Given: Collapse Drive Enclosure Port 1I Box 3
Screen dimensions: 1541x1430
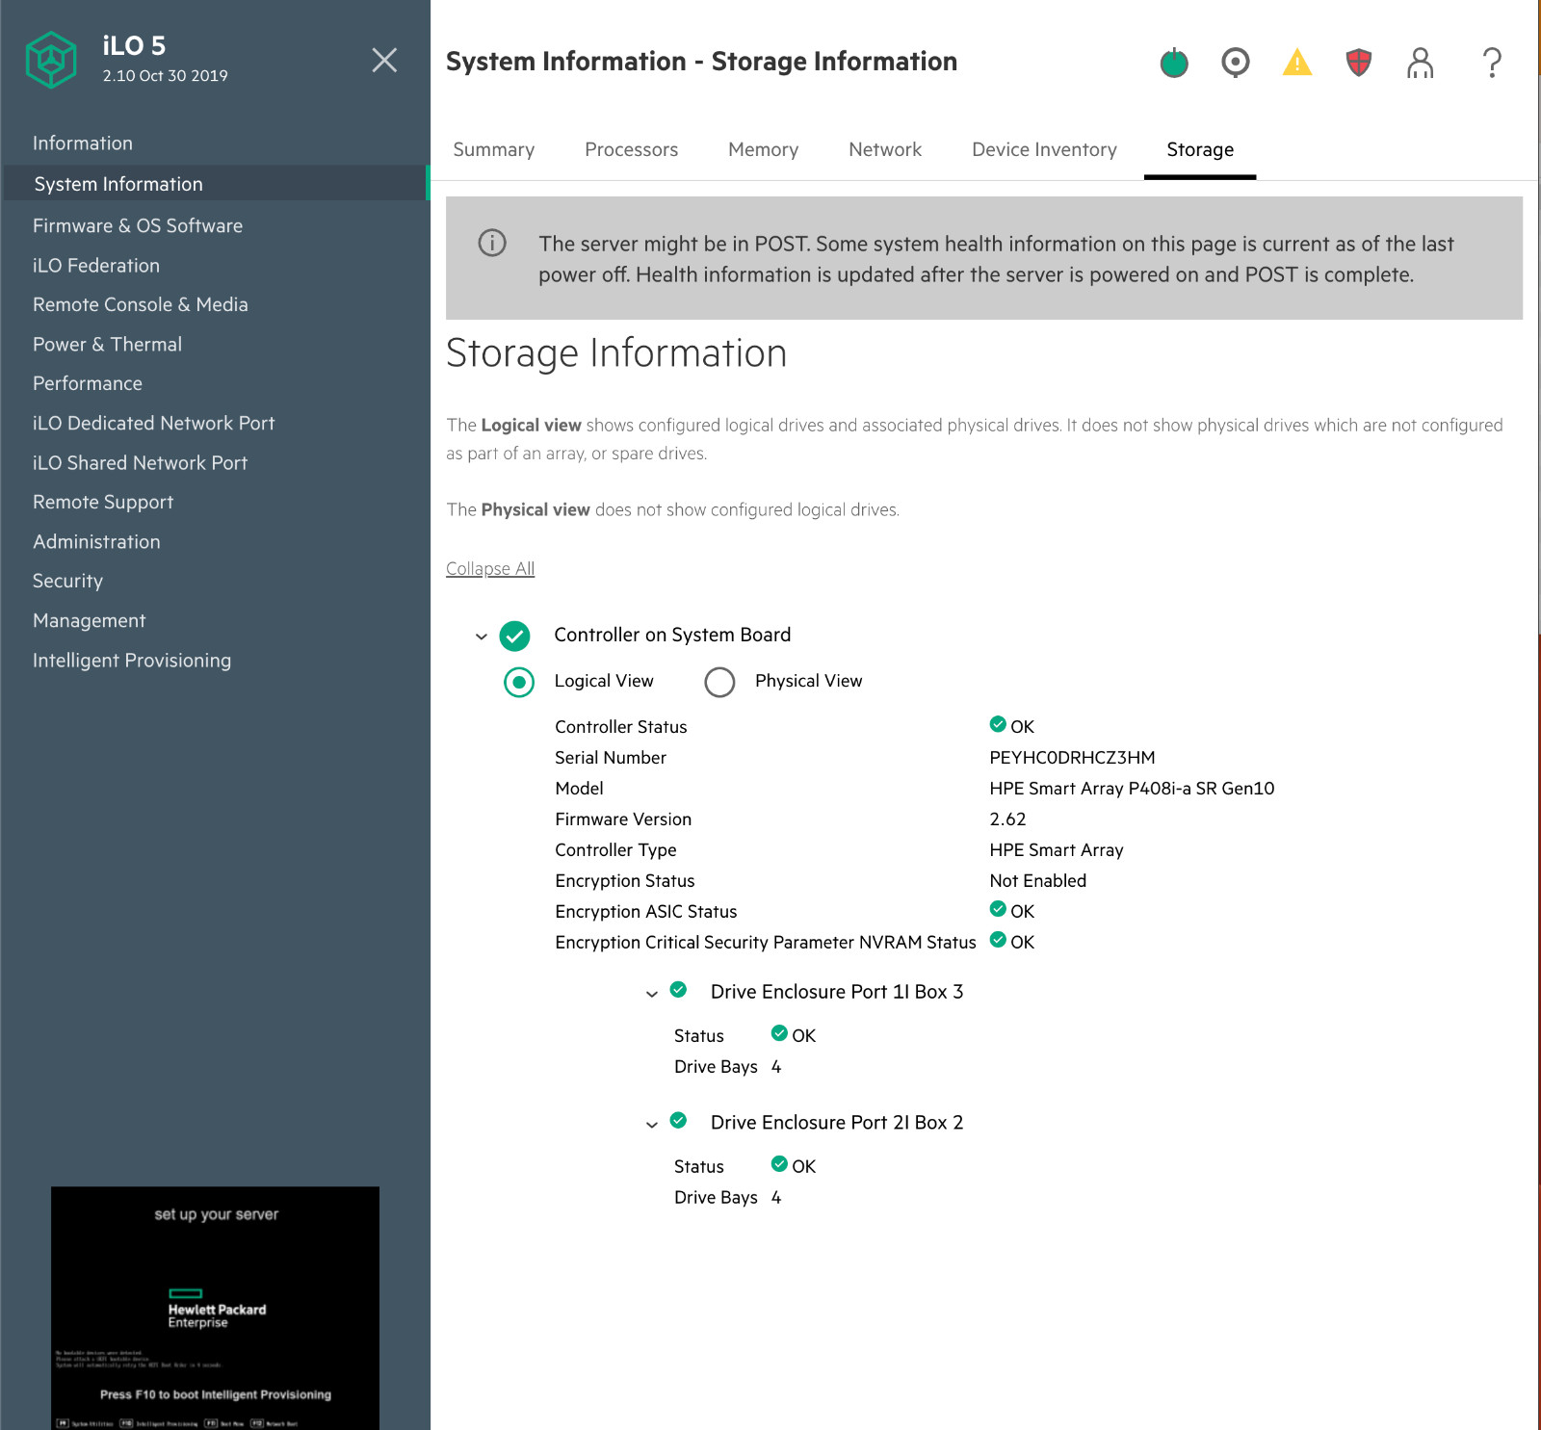Looking at the screenshot, I should (x=652, y=993).
